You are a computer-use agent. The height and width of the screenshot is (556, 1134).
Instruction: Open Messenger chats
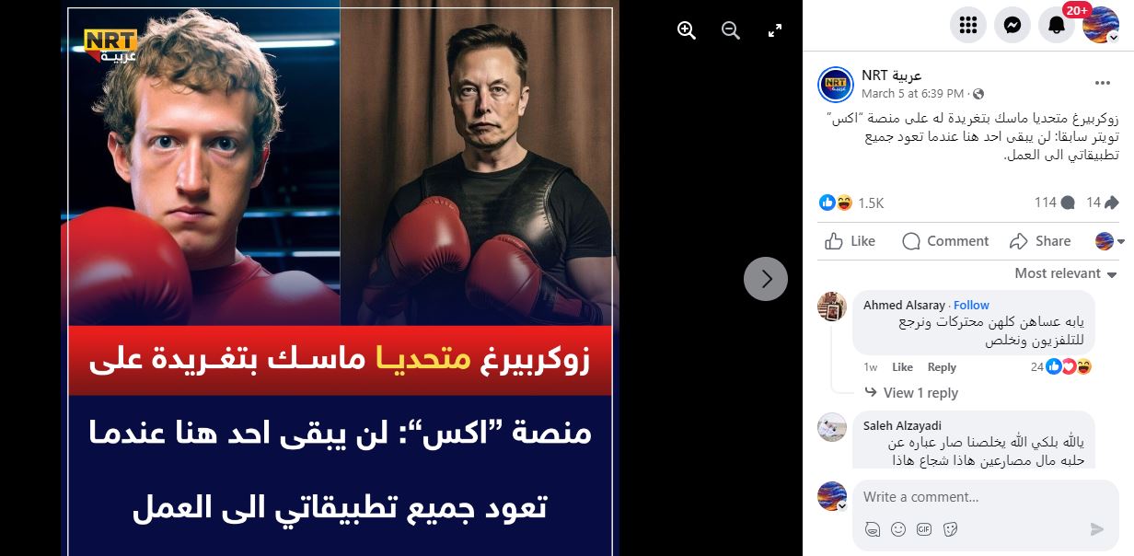pos(1012,25)
